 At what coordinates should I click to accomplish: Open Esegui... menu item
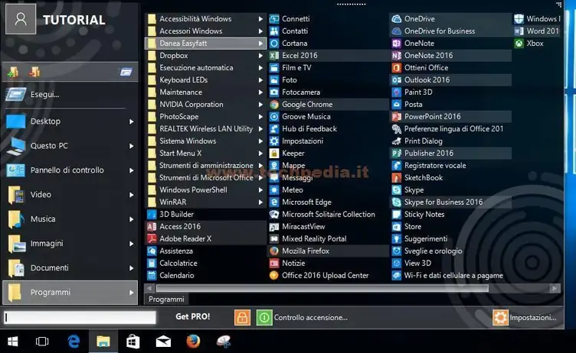pos(70,95)
